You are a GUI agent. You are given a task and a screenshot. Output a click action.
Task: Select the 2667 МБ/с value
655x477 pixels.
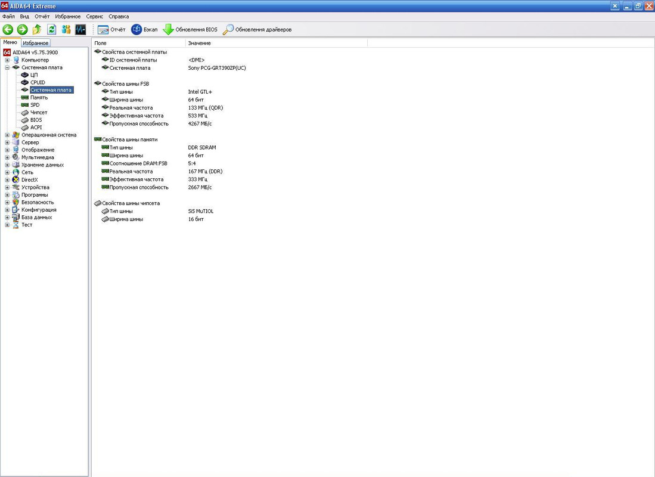coord(200,188)
